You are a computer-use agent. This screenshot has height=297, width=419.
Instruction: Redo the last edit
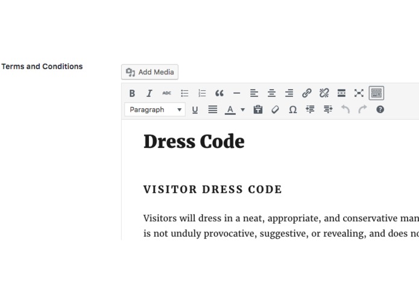pos(362,109)
